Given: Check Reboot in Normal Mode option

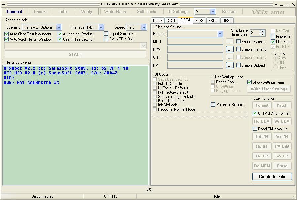Looking at the screenshot, I should click(155, 109).
